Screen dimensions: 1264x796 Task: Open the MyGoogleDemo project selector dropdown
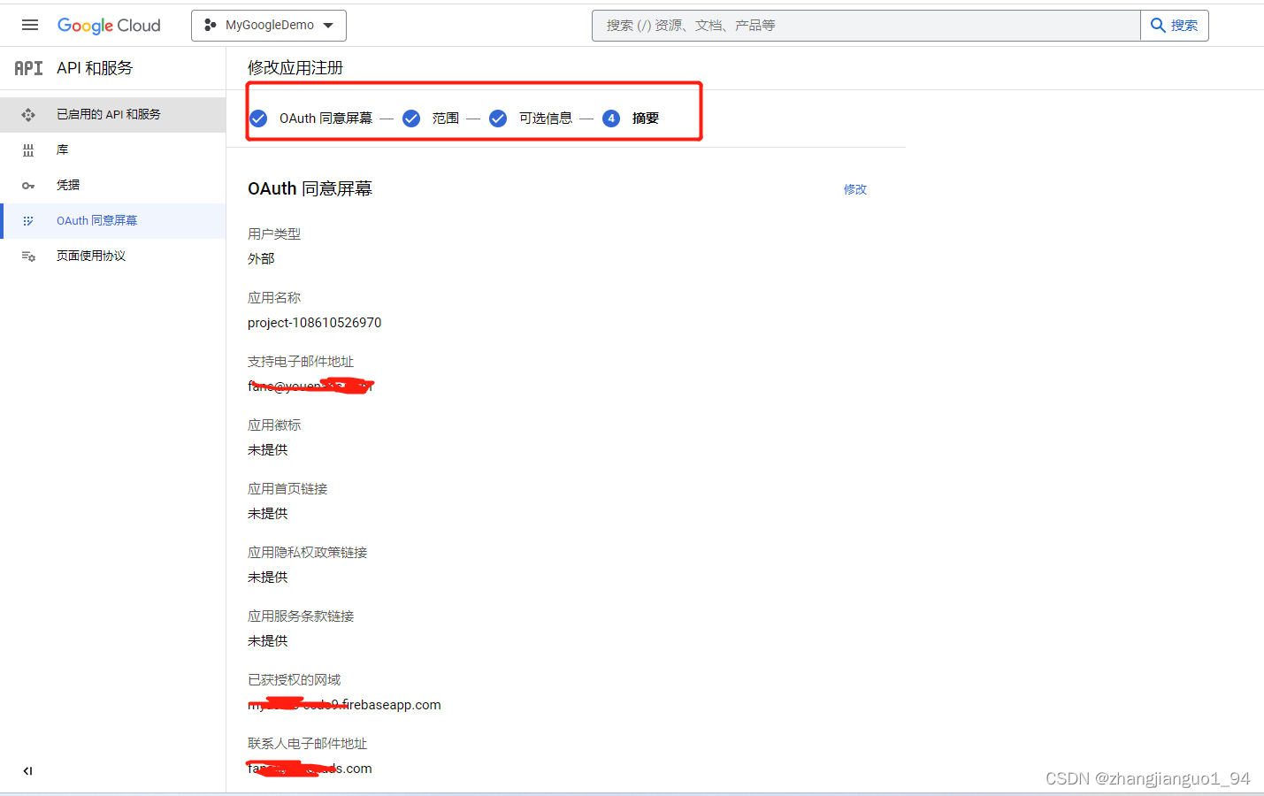268,25
